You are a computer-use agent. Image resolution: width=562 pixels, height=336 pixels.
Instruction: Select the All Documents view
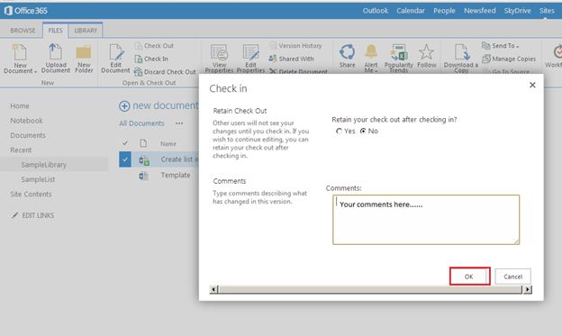141,123
